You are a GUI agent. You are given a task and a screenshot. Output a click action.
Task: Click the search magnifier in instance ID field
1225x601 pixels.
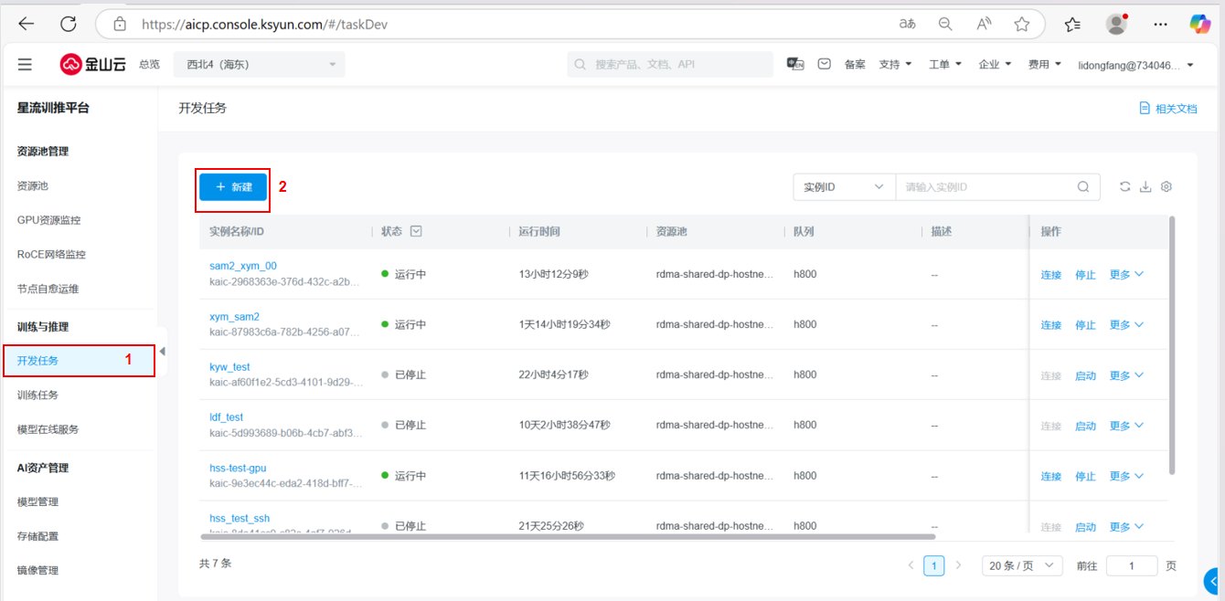point(1083,187)
